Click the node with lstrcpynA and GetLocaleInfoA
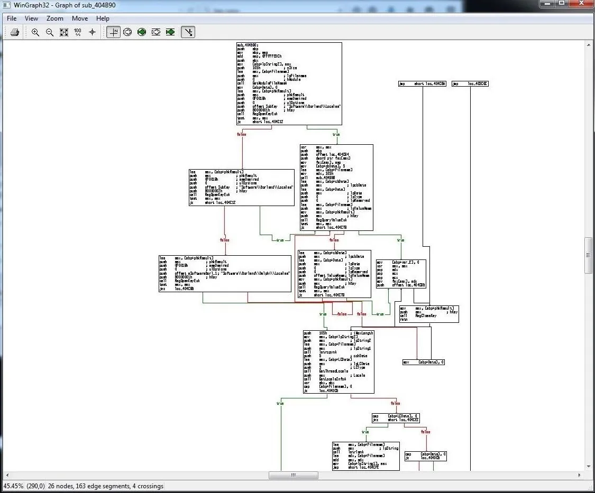595x493 pixels. click(x=338, y=362)
